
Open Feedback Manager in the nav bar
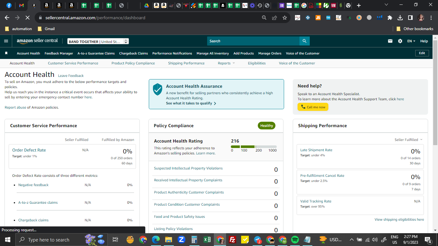(x=59, y=53)
